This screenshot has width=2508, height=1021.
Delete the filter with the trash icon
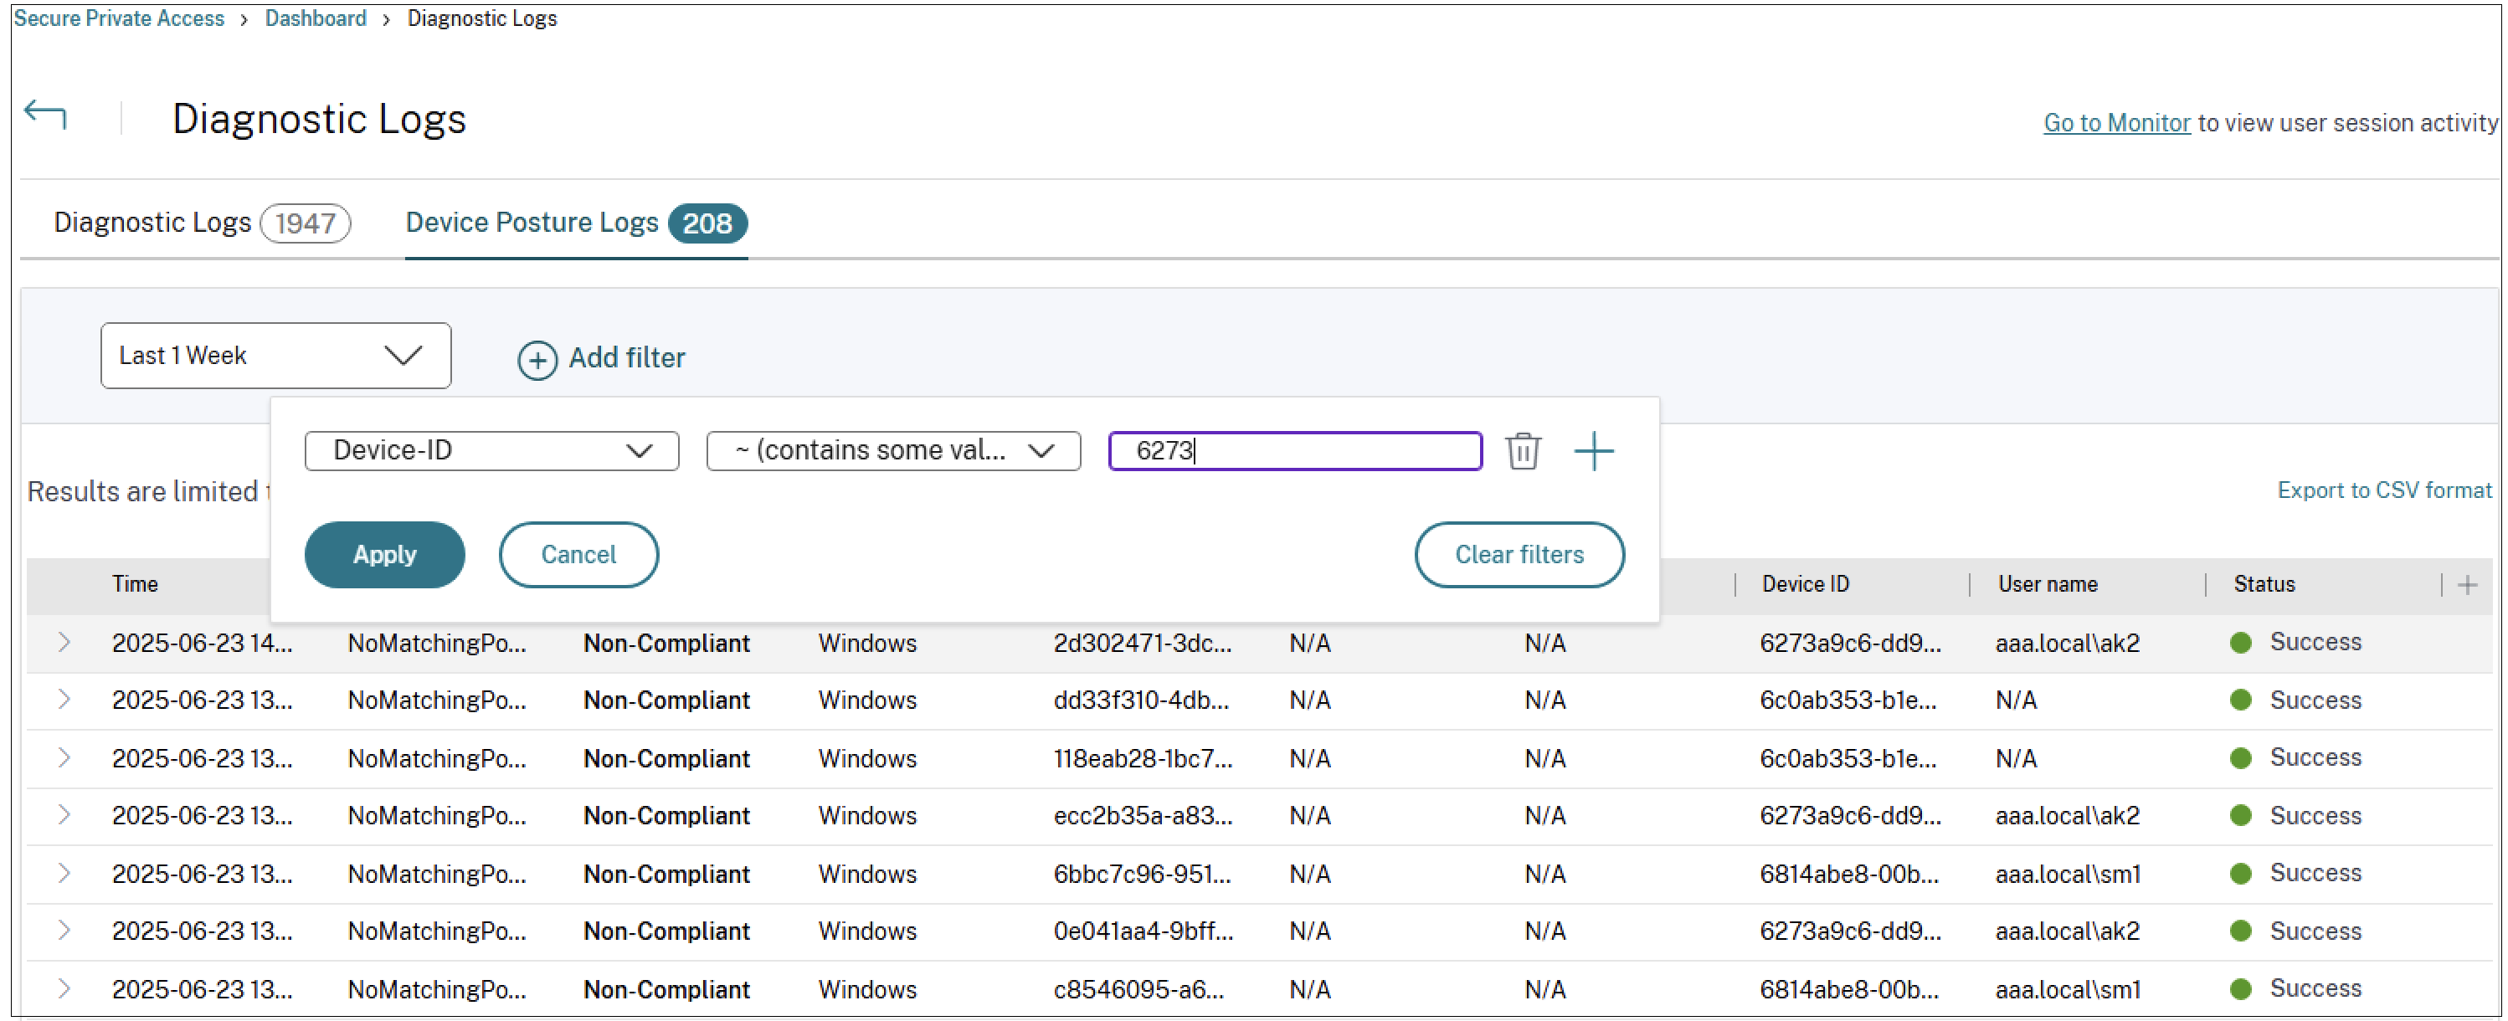(x=1522, y=450)
